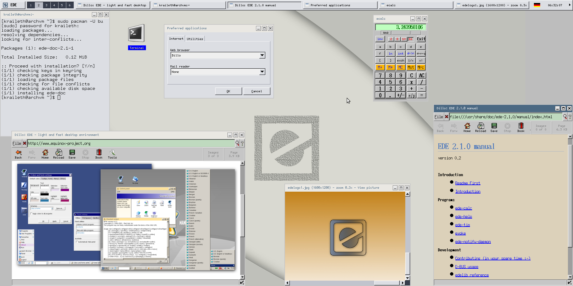Screen dimensions: 573x286
Task: Click Cancel in Preferred applications dialog
Action: [x=257, y=91]
